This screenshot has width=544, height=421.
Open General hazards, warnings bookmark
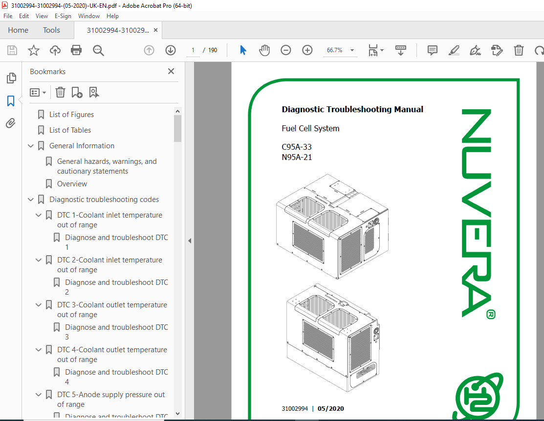107,166
